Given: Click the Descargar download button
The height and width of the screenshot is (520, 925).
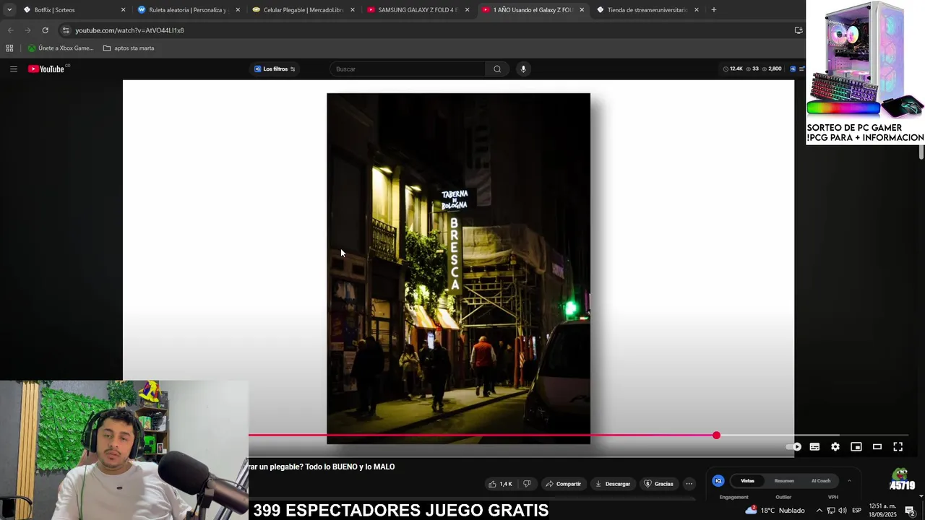Looking at the screenshot, I should [x=613, y=484].
